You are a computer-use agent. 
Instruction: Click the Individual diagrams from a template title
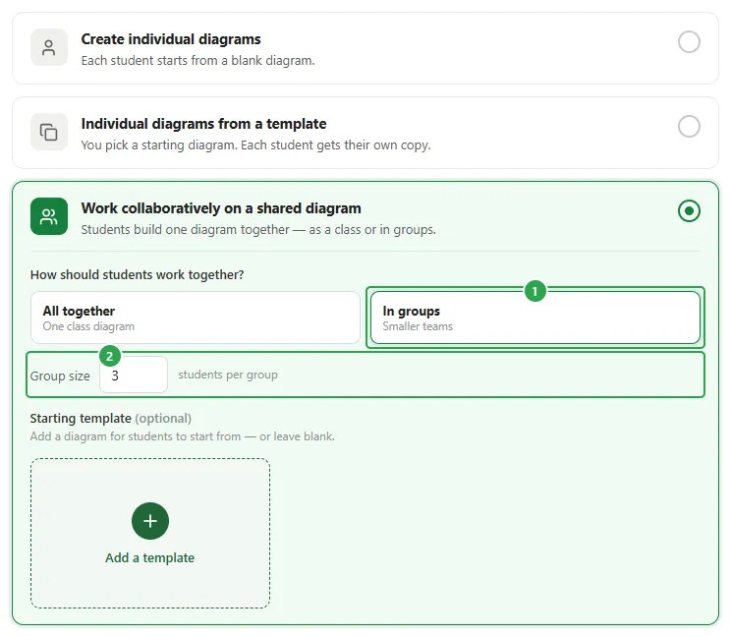tap(203, 124)
